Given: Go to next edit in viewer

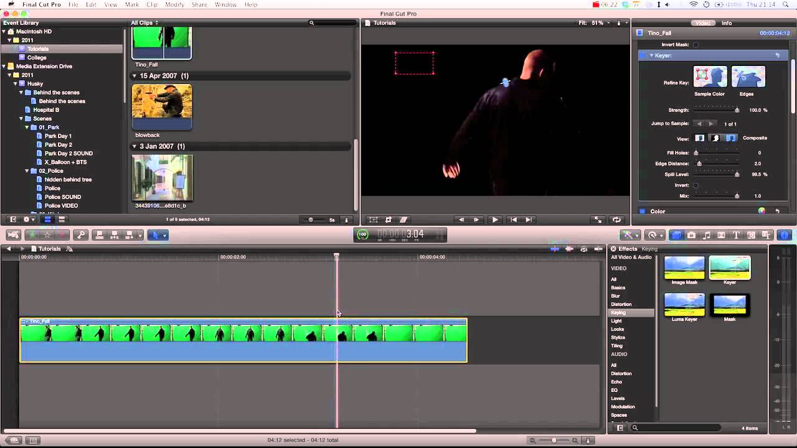Looking at the screenshot, I should (529, 220).
